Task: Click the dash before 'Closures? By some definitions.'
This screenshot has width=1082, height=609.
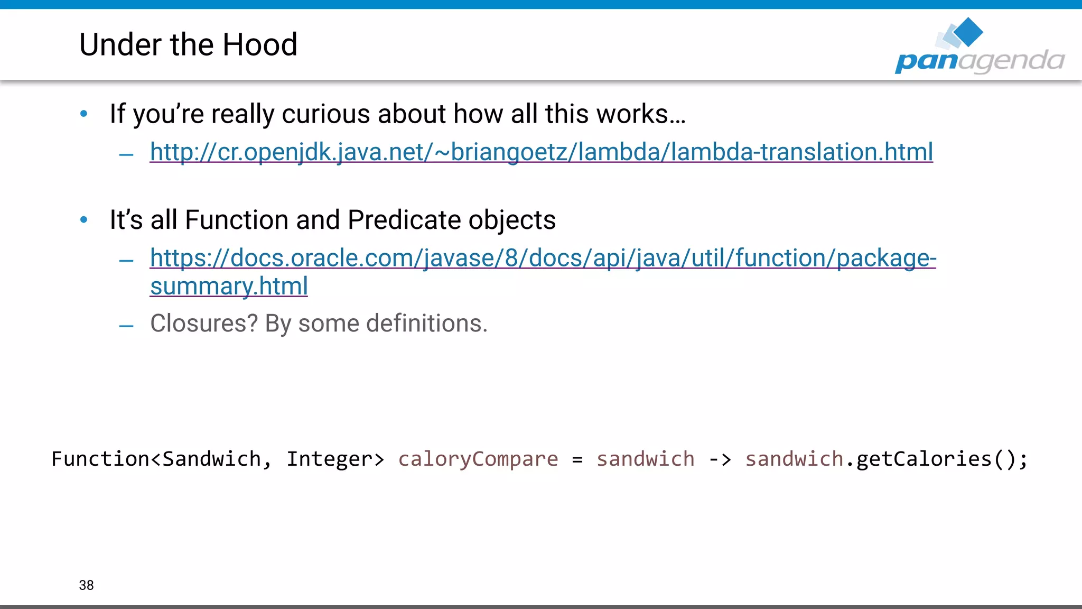Action: point(126,326)
